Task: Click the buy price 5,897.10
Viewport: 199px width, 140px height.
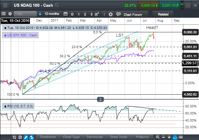Action: tap(170, 5)
